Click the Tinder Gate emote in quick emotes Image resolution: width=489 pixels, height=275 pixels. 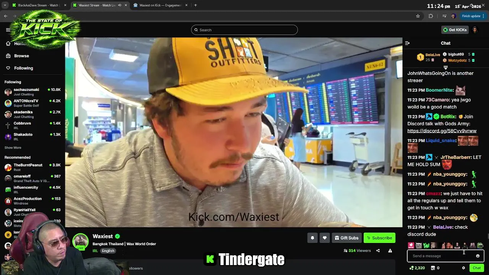tap(411, 246)
